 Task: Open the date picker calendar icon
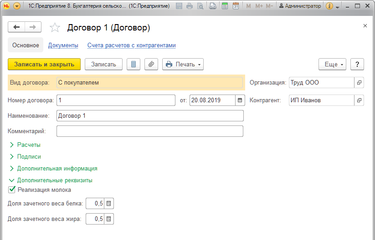point(240,100)
